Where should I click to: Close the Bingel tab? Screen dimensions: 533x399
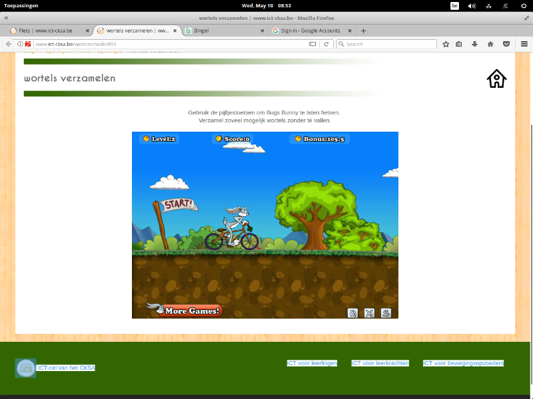pyautogui.click(x=262, y=31)
